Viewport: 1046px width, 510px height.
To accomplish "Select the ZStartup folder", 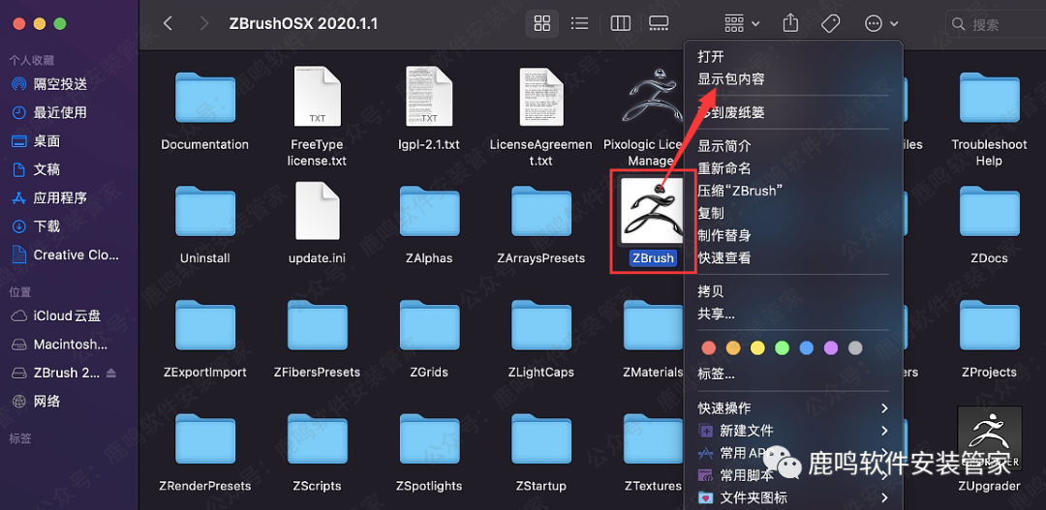I will pyautogui.click(x=541, y=440).
